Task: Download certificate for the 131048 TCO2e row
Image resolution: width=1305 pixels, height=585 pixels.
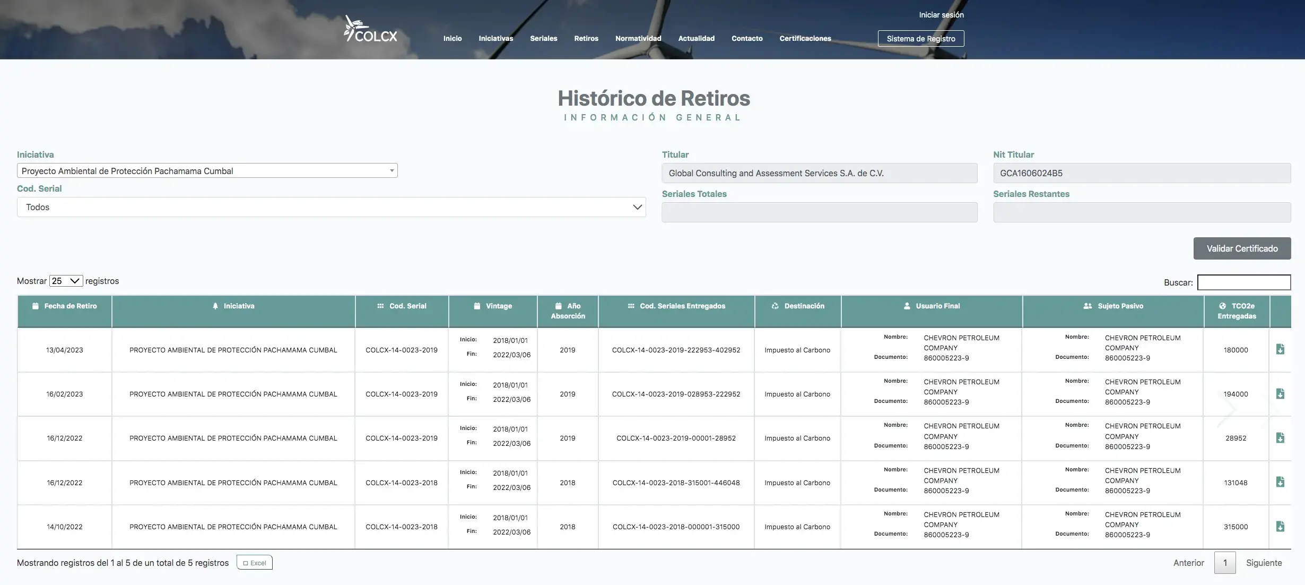Action: point(1280,482)
